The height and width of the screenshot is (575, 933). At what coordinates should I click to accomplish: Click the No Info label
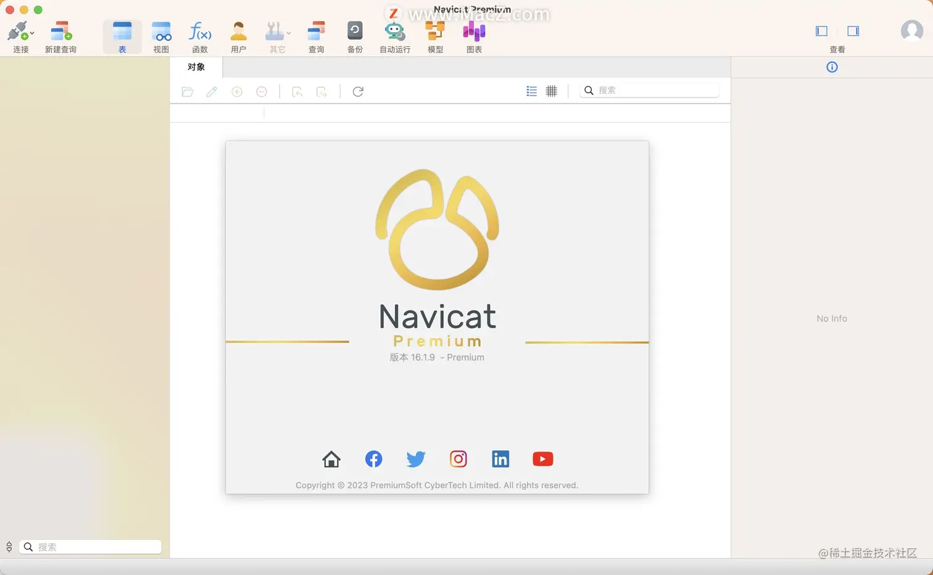pos(832,318)
